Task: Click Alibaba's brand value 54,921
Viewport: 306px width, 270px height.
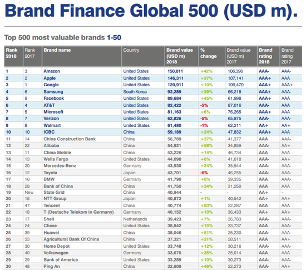Action: [x=174, y=146]
